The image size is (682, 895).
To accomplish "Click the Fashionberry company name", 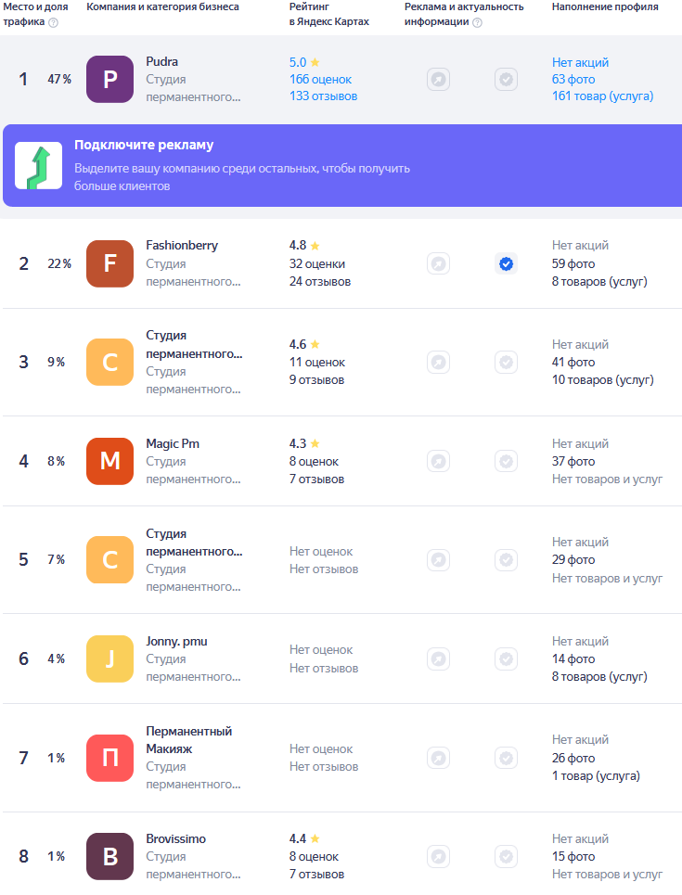I will click(x=182, y=246).
